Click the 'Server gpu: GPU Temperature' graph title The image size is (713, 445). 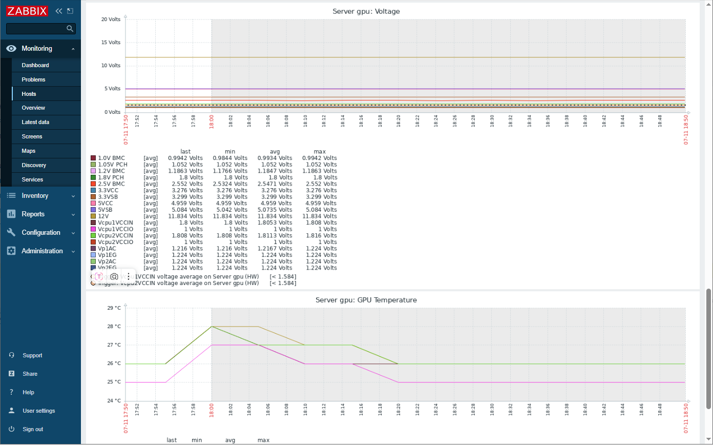coord(366,300)
